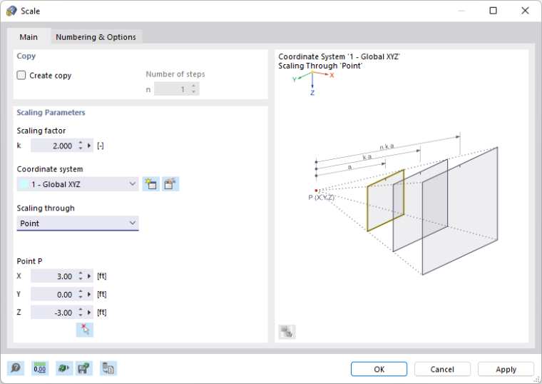Click the Global XYZ cyan color swatch
This screenshot has width=542, height=384.
(24, 184)
